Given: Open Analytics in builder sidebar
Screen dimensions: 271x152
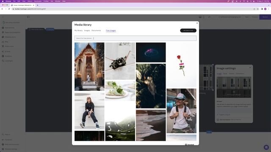Looking at the screenshot, I should [7, 56].
